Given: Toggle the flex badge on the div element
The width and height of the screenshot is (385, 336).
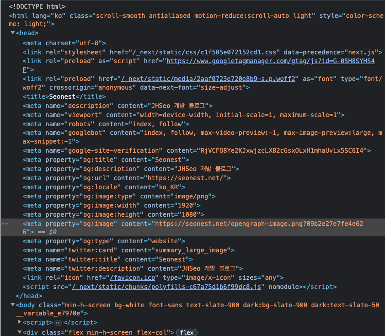Looking at the screenshot, I should 187,332.
